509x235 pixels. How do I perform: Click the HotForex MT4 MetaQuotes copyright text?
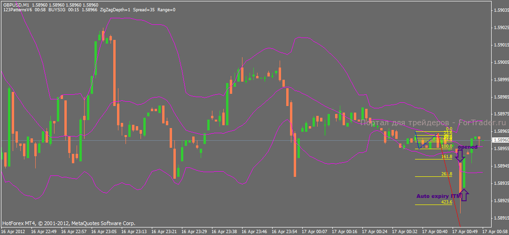coord(69,223)
